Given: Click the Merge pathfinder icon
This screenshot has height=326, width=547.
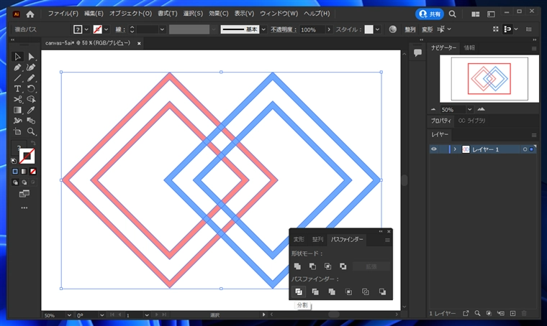Looking at the screenshot, I should [332, 292].
